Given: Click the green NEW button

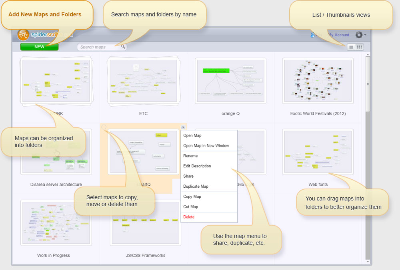Looking at the screenshot, I should [x=39, y=47].
